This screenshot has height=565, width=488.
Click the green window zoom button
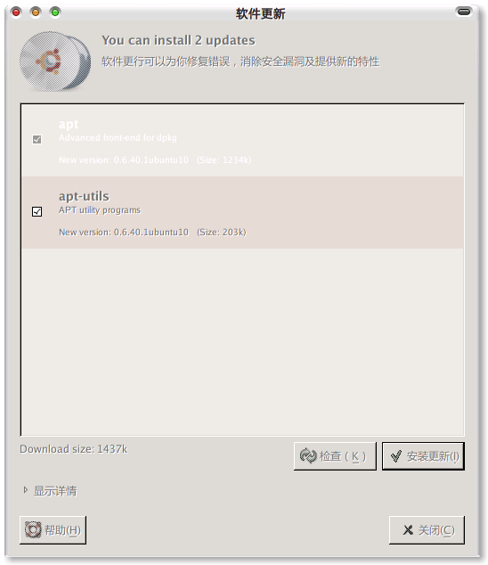pos(55,12)
